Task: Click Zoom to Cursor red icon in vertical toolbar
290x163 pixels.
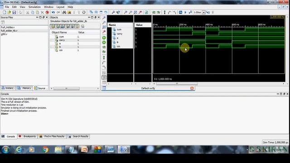Action: 104,32
